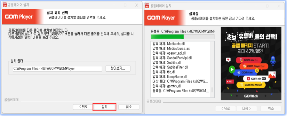
Task: Cancel the left installer with 취소
Action: 129,107
